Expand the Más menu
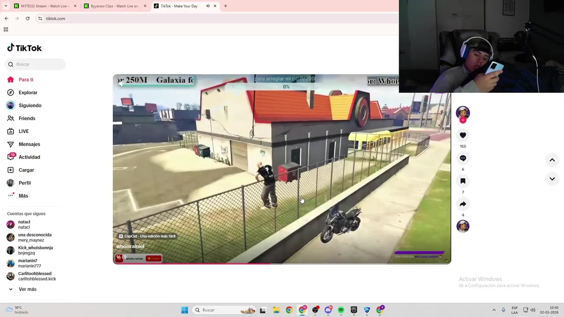Screen dimensions: 564x317 (18, 196)
